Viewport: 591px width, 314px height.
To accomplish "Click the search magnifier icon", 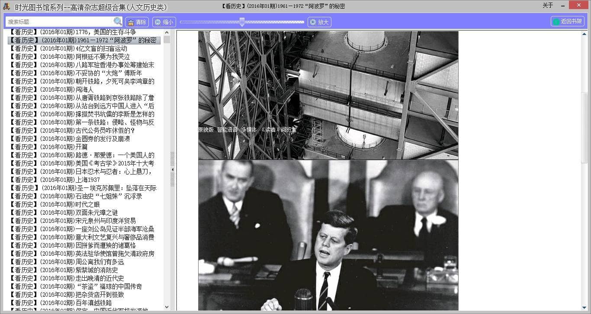I will (118, 22).
